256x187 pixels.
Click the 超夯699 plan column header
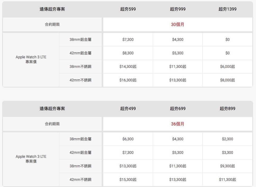(178, 108)
